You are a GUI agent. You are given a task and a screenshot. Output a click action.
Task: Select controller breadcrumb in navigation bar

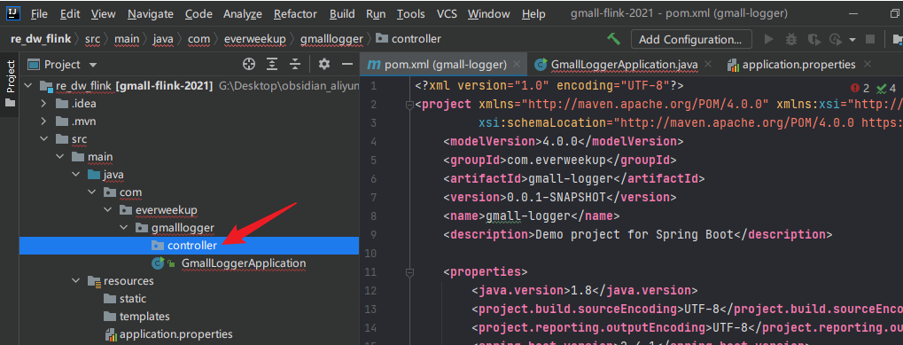[x=409, y=39]
